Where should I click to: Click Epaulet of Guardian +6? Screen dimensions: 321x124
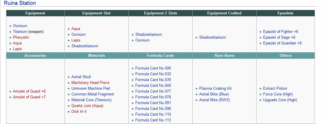282,43
